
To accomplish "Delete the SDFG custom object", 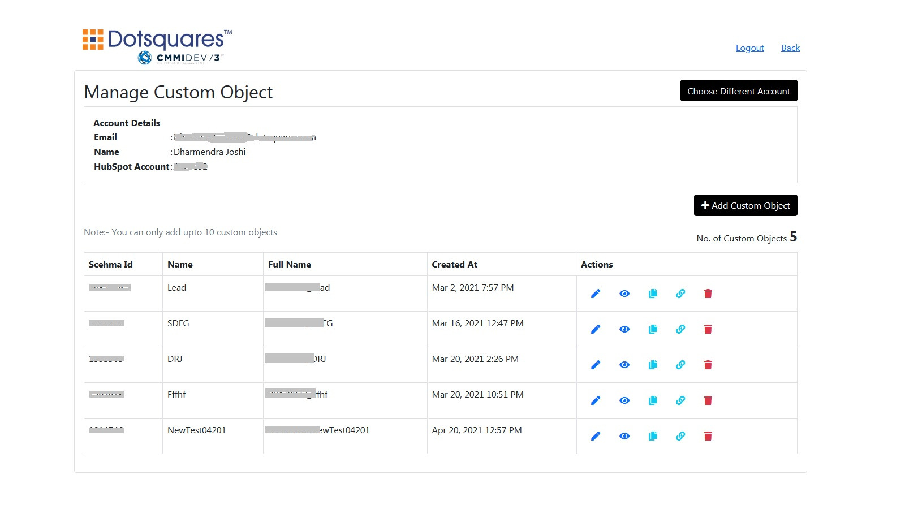I will click(708, 329).
